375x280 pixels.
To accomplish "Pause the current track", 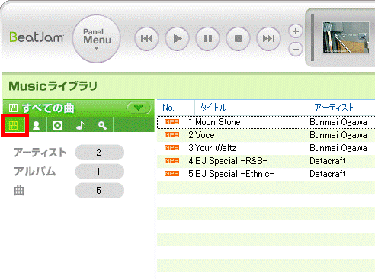I will (x=207, y=39).
